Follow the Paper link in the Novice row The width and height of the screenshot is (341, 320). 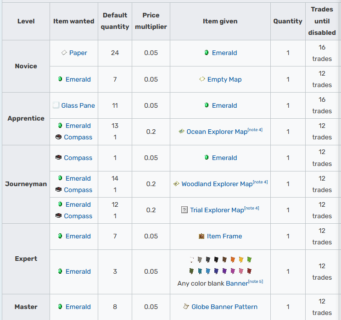point(78,53)
